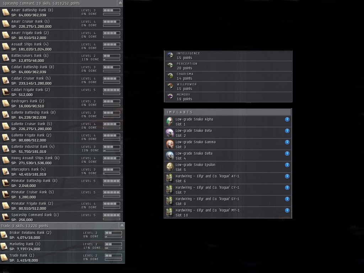Select the Heavy Assault Ships Rank (6) skill
364x273 pixels.
61,160
